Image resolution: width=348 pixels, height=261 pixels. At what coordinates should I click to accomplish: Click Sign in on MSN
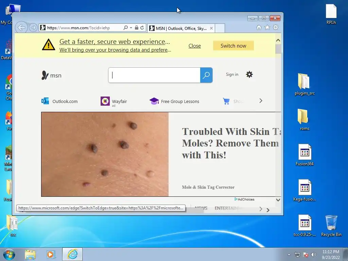(x=232, y=74)
